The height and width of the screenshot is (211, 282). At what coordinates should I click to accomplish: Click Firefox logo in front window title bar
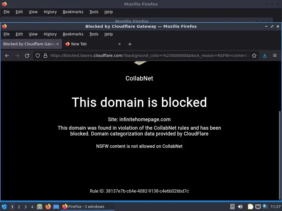tap(4, 26)
